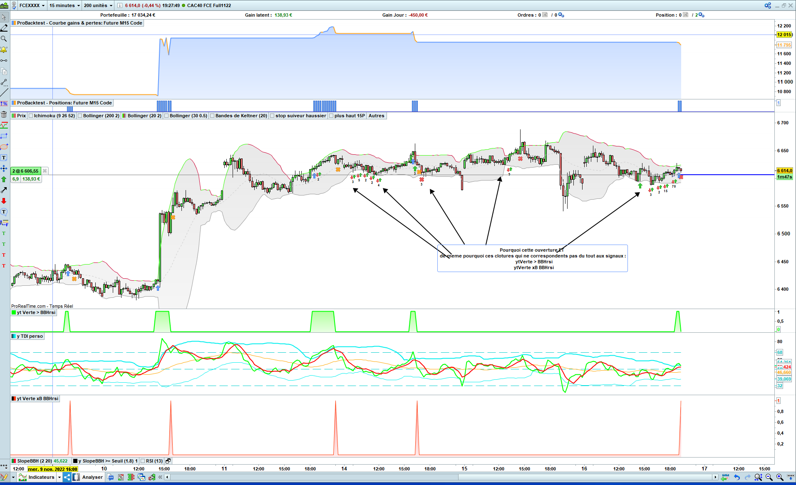
Task: Open the y TDI perso indicator label
Action: 27,336
